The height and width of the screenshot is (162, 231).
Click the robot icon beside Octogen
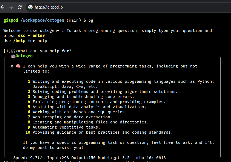[x=13, y=56]
